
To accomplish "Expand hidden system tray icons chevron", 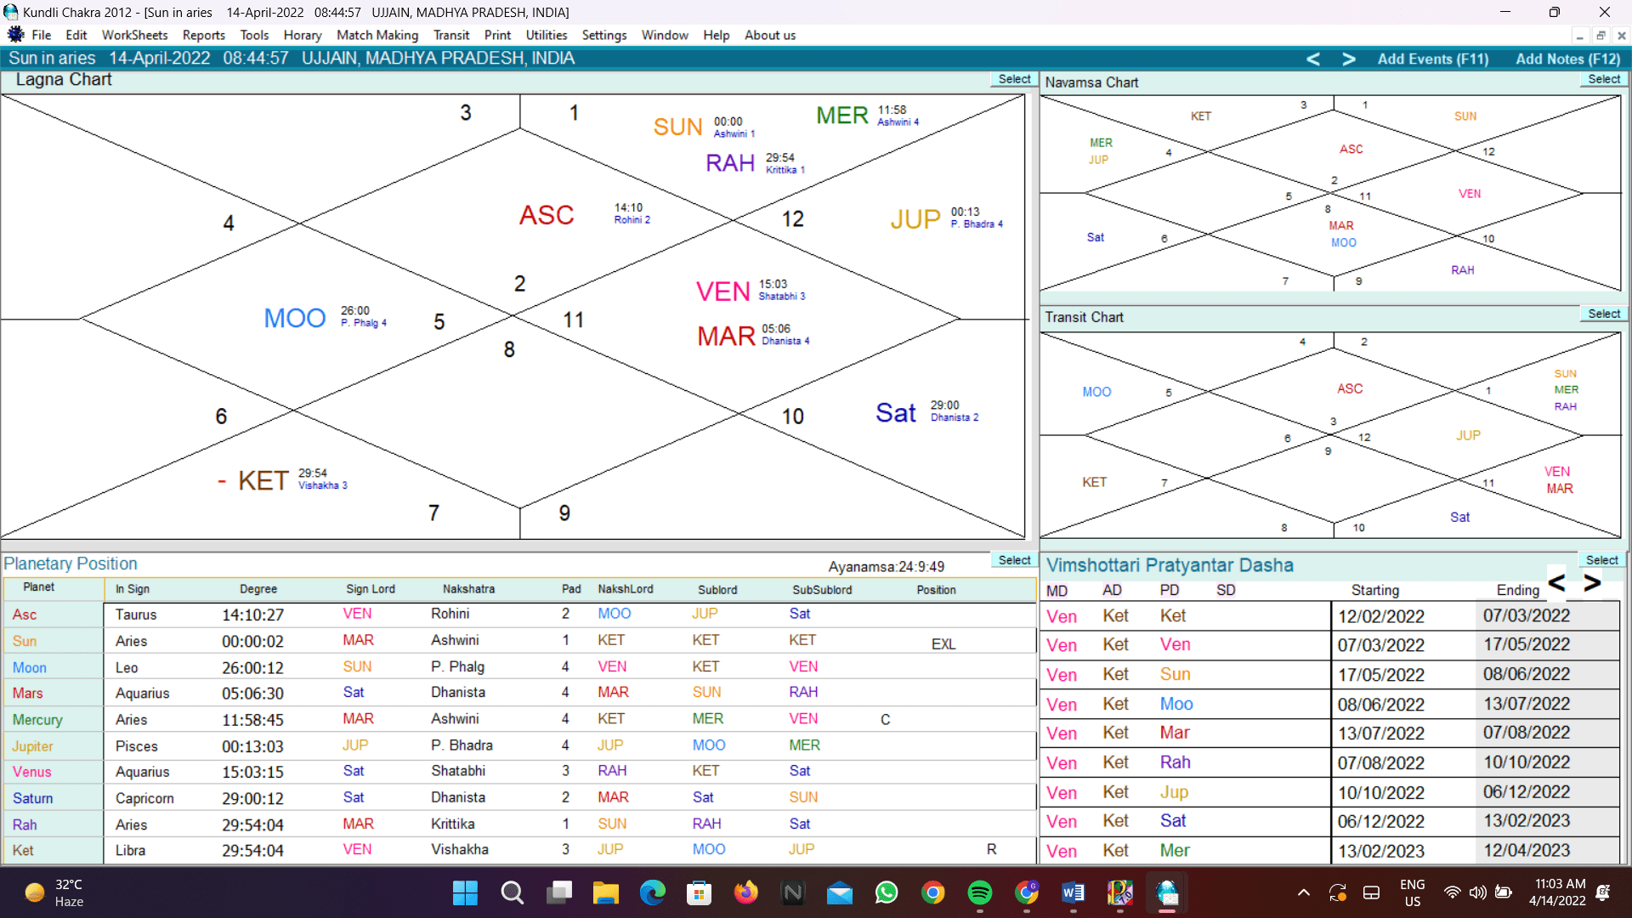I will pyautogui.click(x=1303, y=892).
